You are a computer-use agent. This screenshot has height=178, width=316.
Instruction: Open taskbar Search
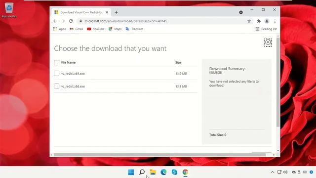[142, 172]
